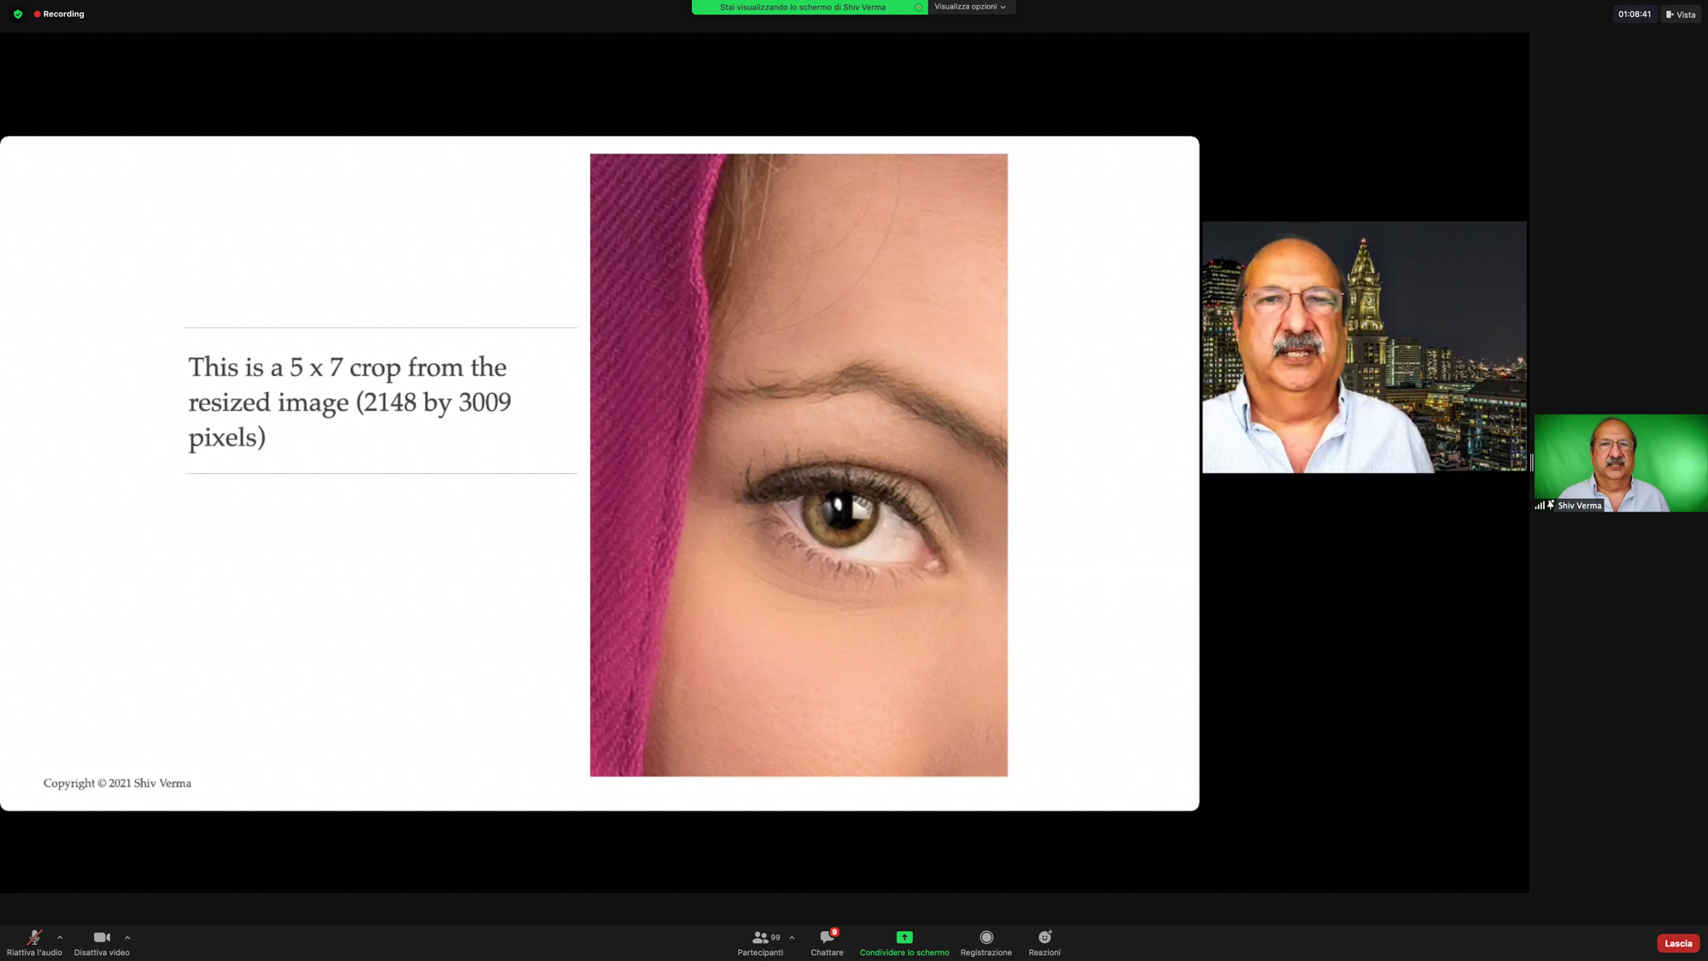Image resolution: width=1708 pixels, height=961 pixels.
Task: Click the Vista layout button
Action: pyautogui.click(x=1681, y=15)
